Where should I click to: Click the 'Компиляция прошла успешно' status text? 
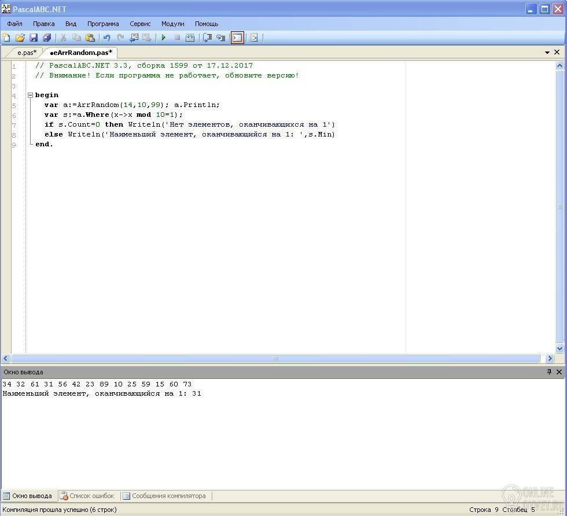tap(60, 510)
